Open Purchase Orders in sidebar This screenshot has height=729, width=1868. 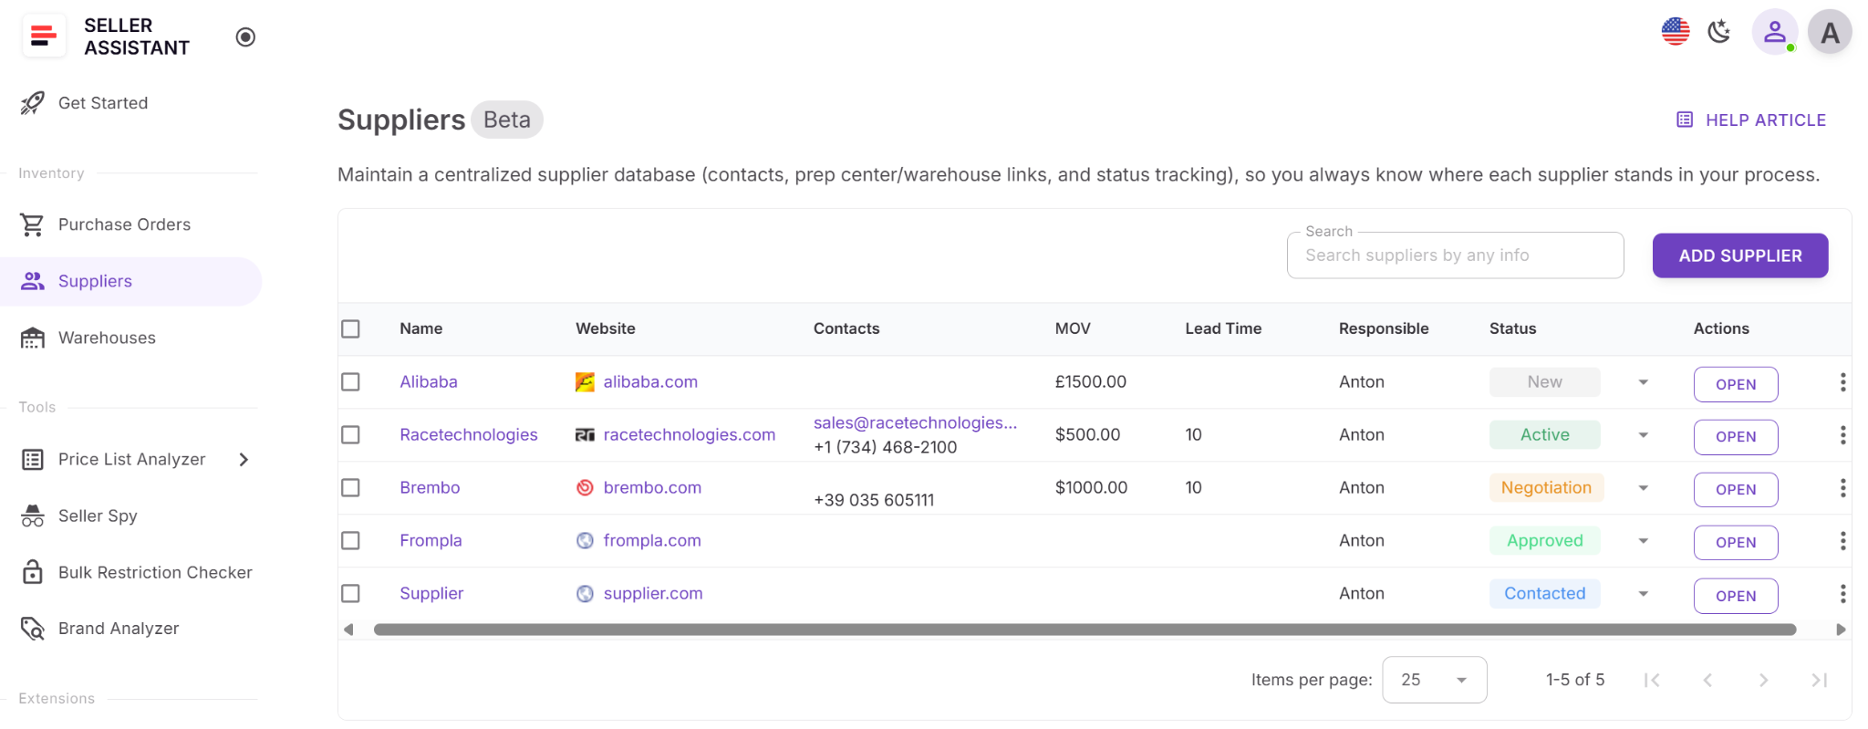point(124,224)
